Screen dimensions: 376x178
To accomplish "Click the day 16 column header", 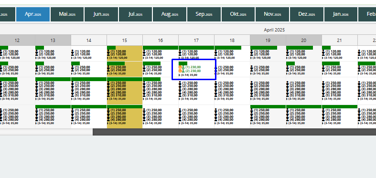I will (161, 40).
